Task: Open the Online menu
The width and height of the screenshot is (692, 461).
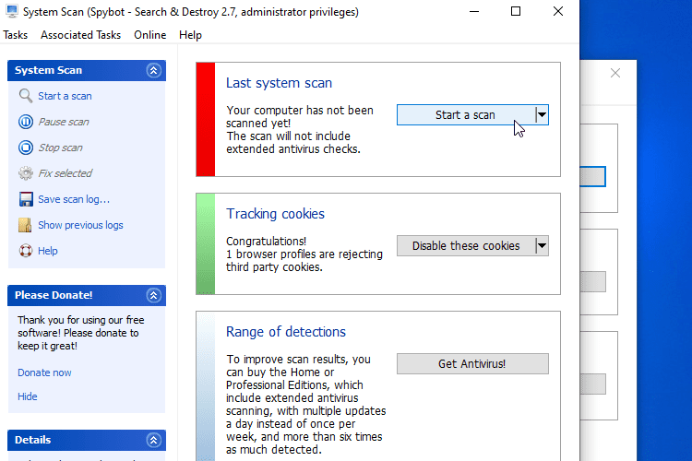Action: 150,35
